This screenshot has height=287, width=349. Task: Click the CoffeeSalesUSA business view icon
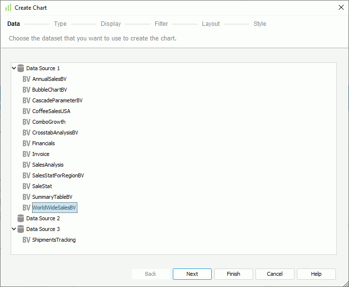tap(26, 111)
